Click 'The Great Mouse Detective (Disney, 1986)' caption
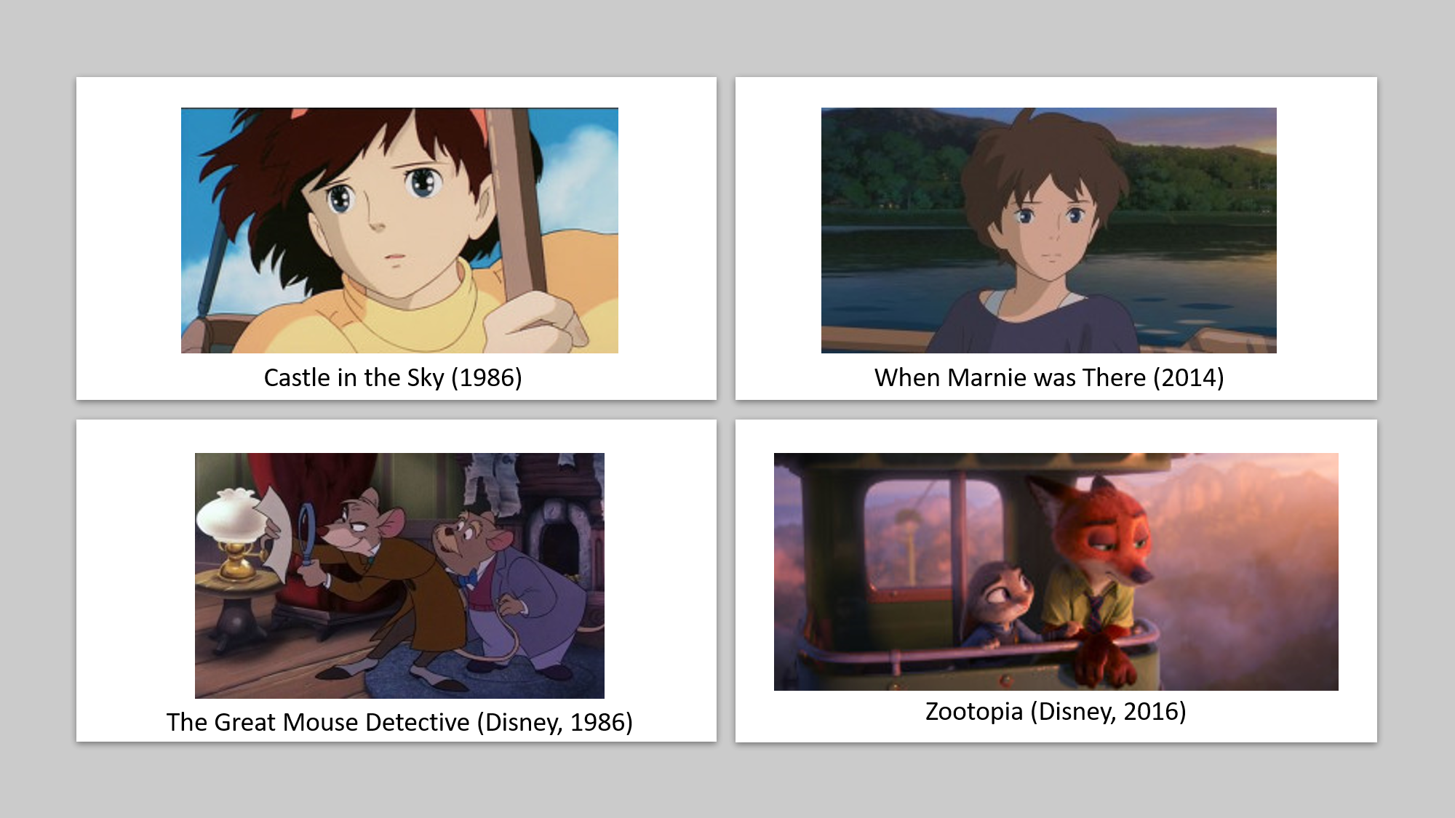1455x818 pixels. coord(399,722)
